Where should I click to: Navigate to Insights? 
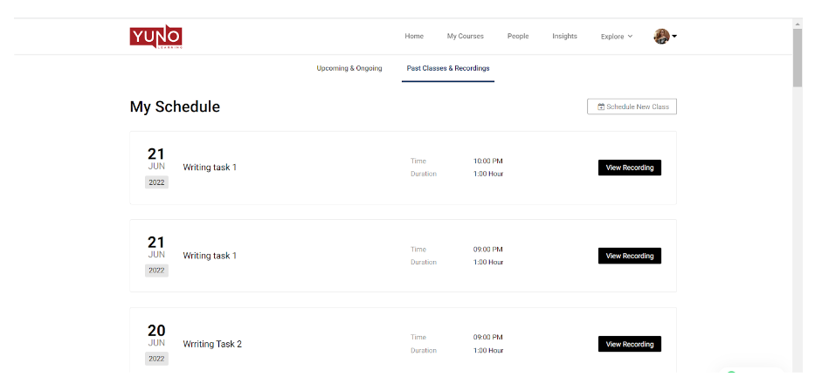click(x=564, y=37)
